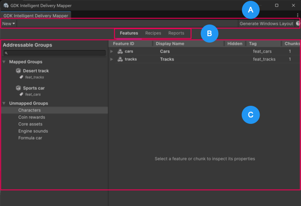Click the tracks Feature ID text
The image size is (301, 206).
pyautogui.click(x=131, y=59)
